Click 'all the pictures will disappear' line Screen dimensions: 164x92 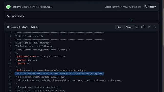coord(40,90)
